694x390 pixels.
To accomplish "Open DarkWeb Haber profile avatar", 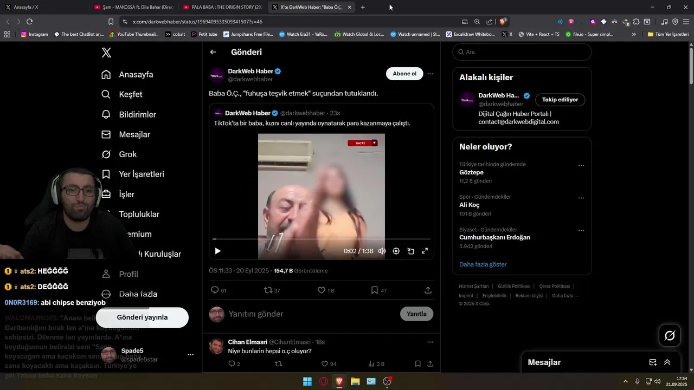I will click(217, 75).
